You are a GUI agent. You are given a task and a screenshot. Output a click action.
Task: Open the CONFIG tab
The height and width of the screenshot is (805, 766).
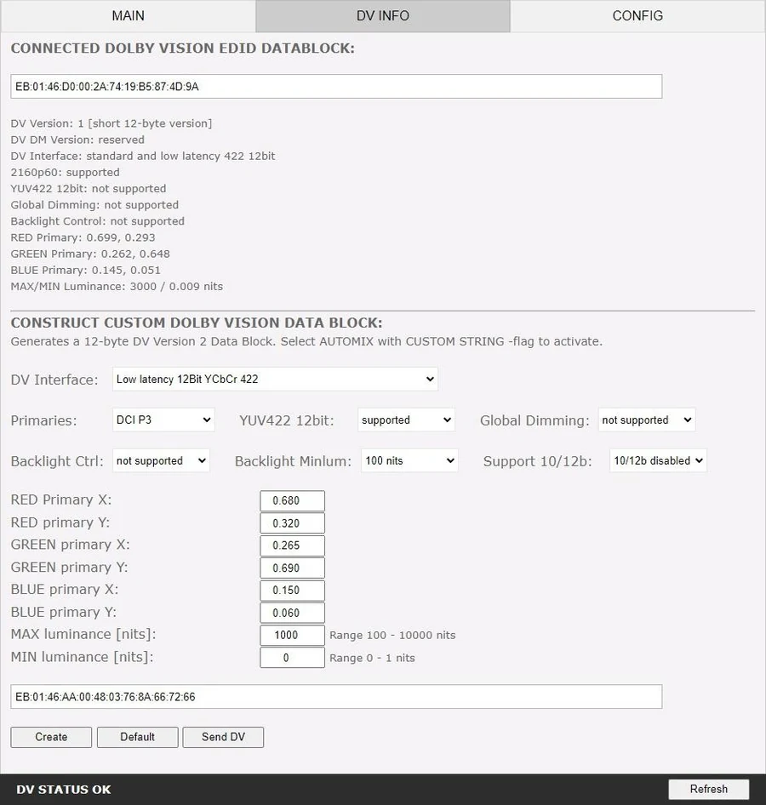tap(637, 16)
